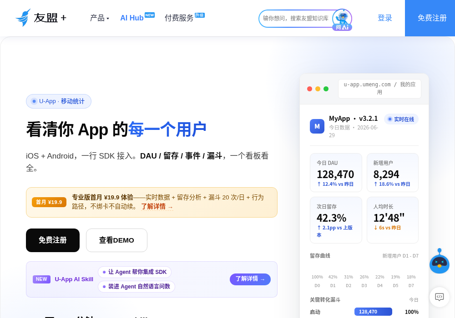
Task: Click the D0 100% retention column
Action: tap(317, 281)
